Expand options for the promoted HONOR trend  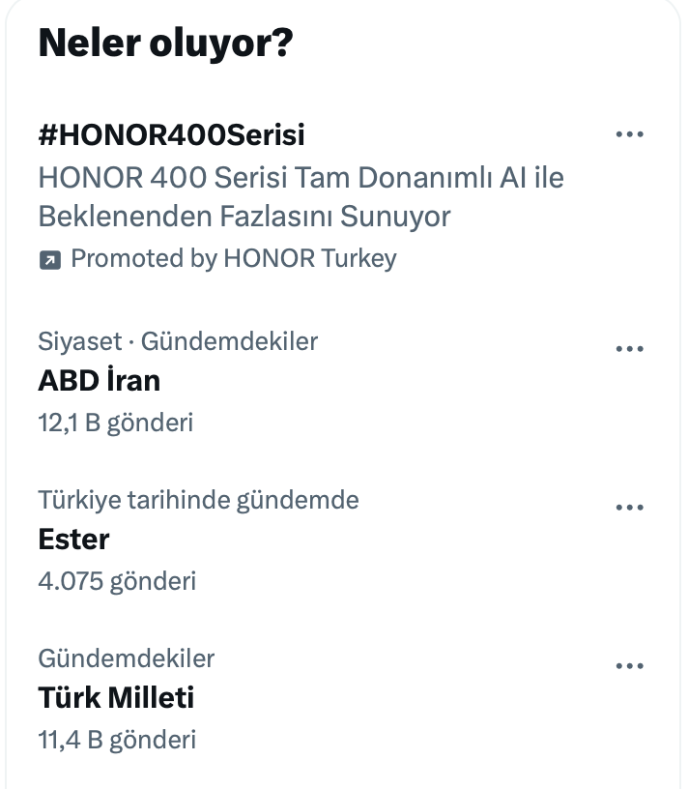click(630, 133)
